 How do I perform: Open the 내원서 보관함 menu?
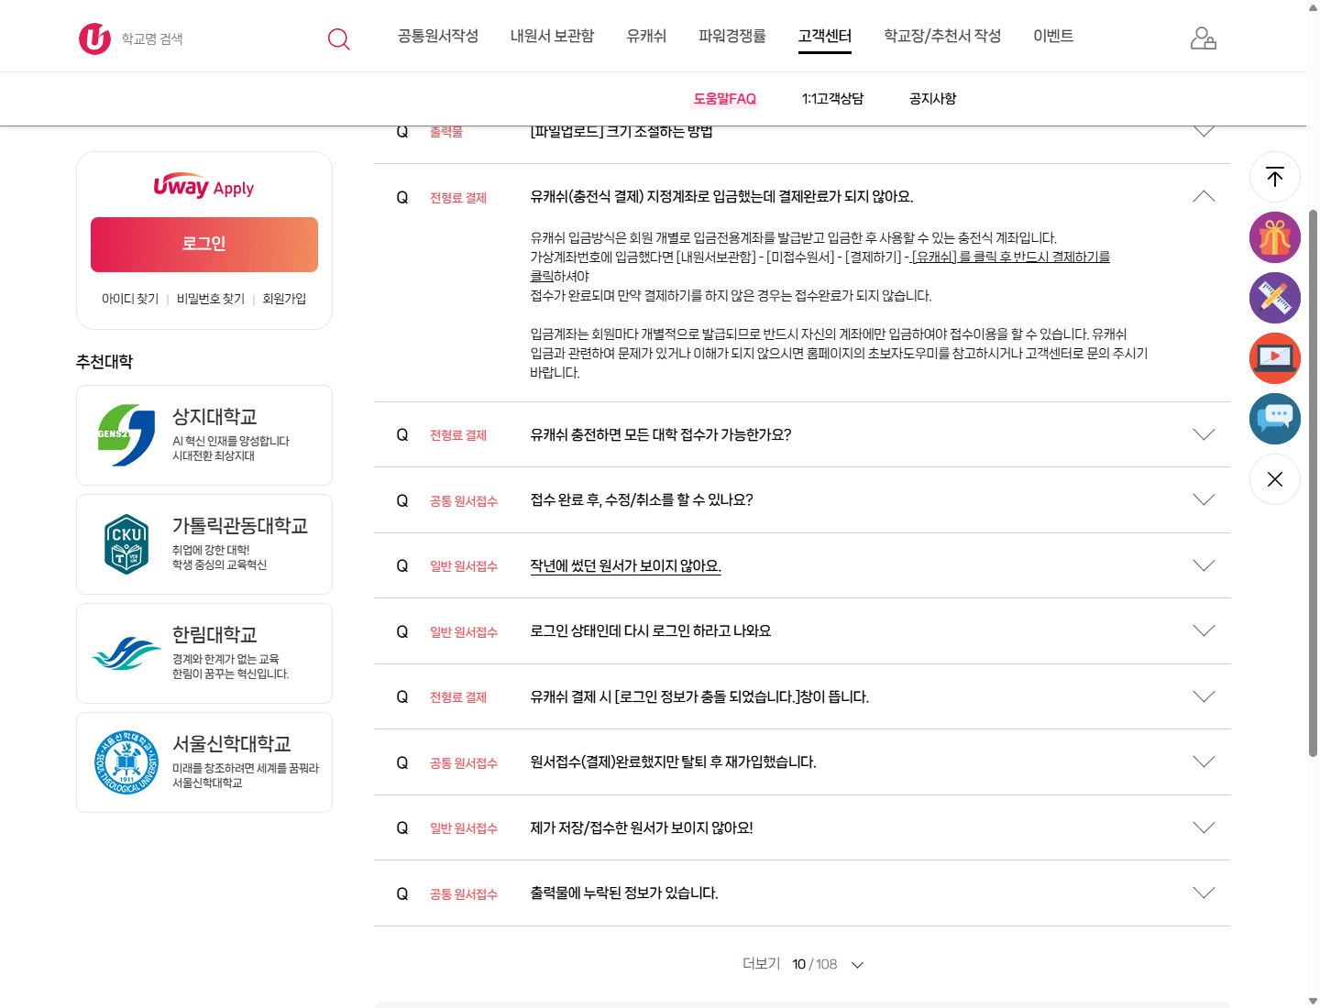point(552,36)
